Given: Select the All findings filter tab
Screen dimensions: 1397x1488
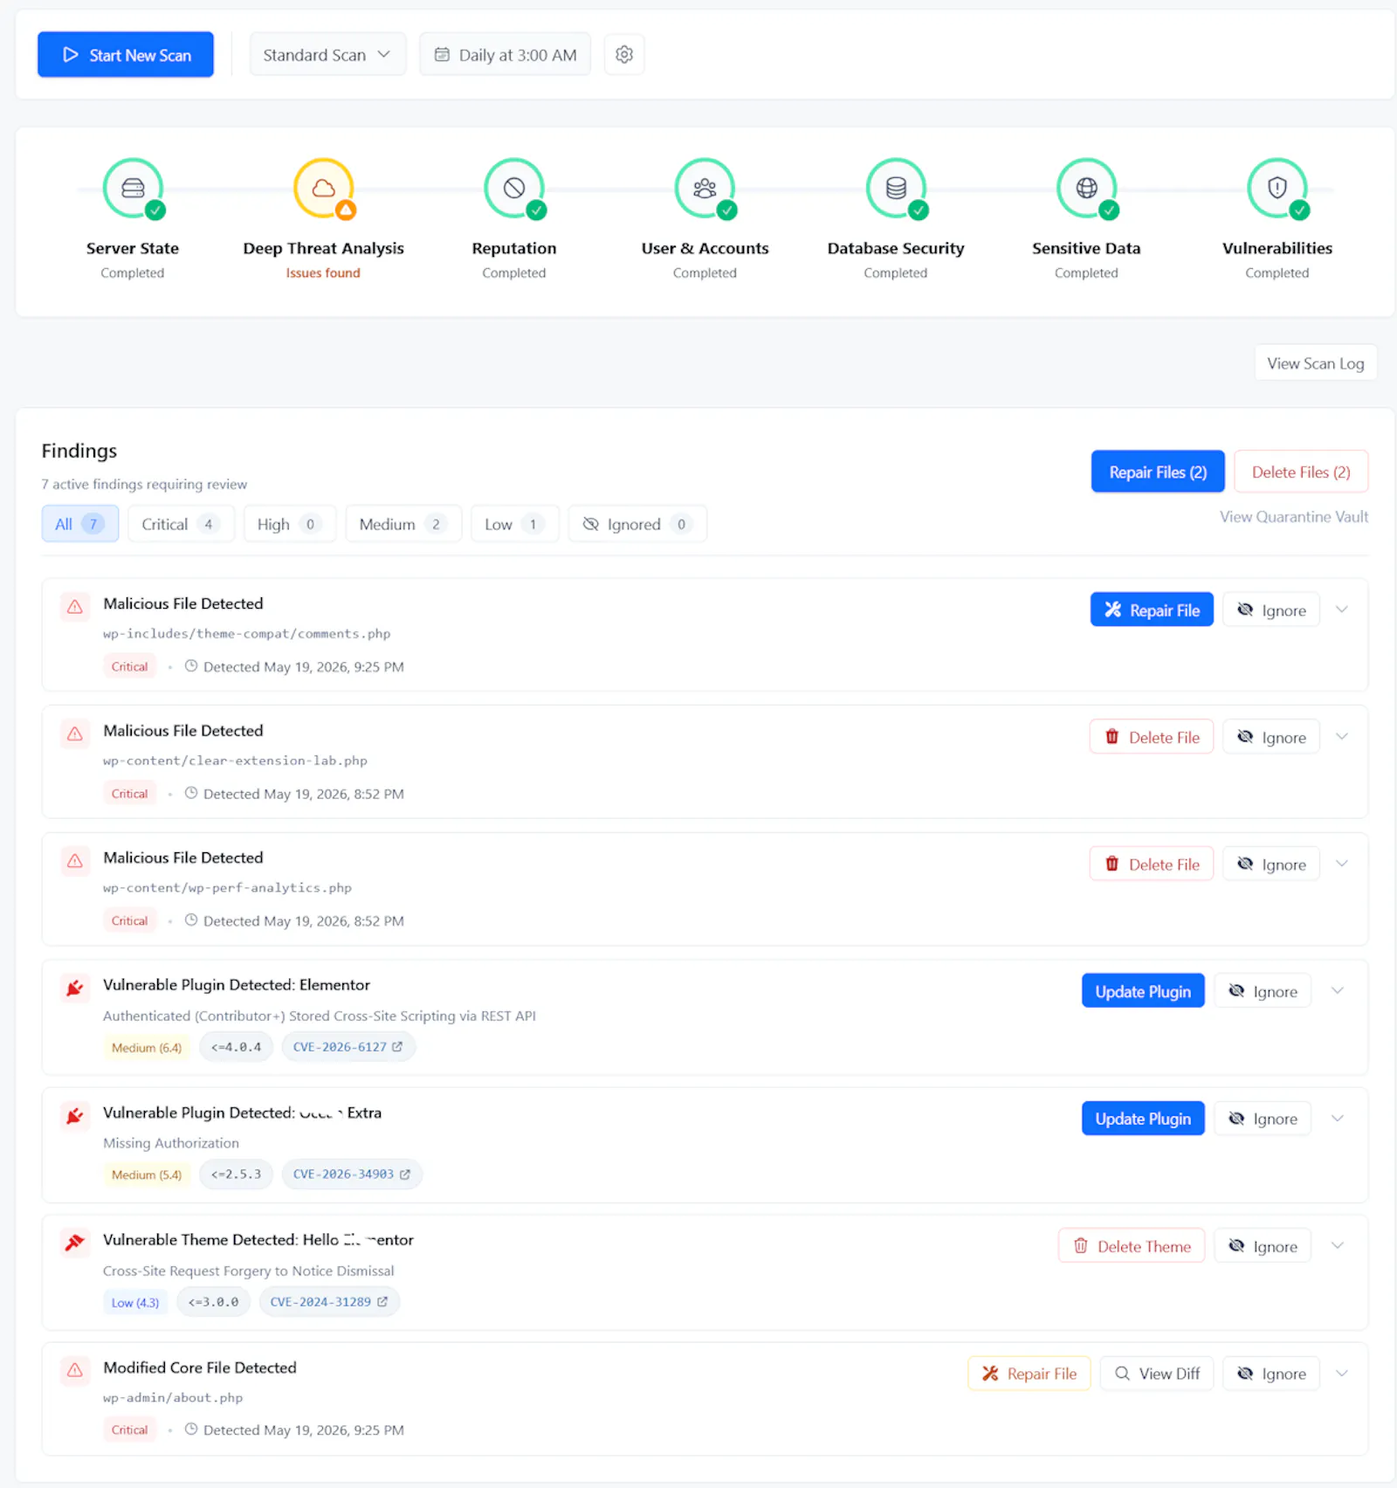Looking at the screenshot, I should point(80,524).
